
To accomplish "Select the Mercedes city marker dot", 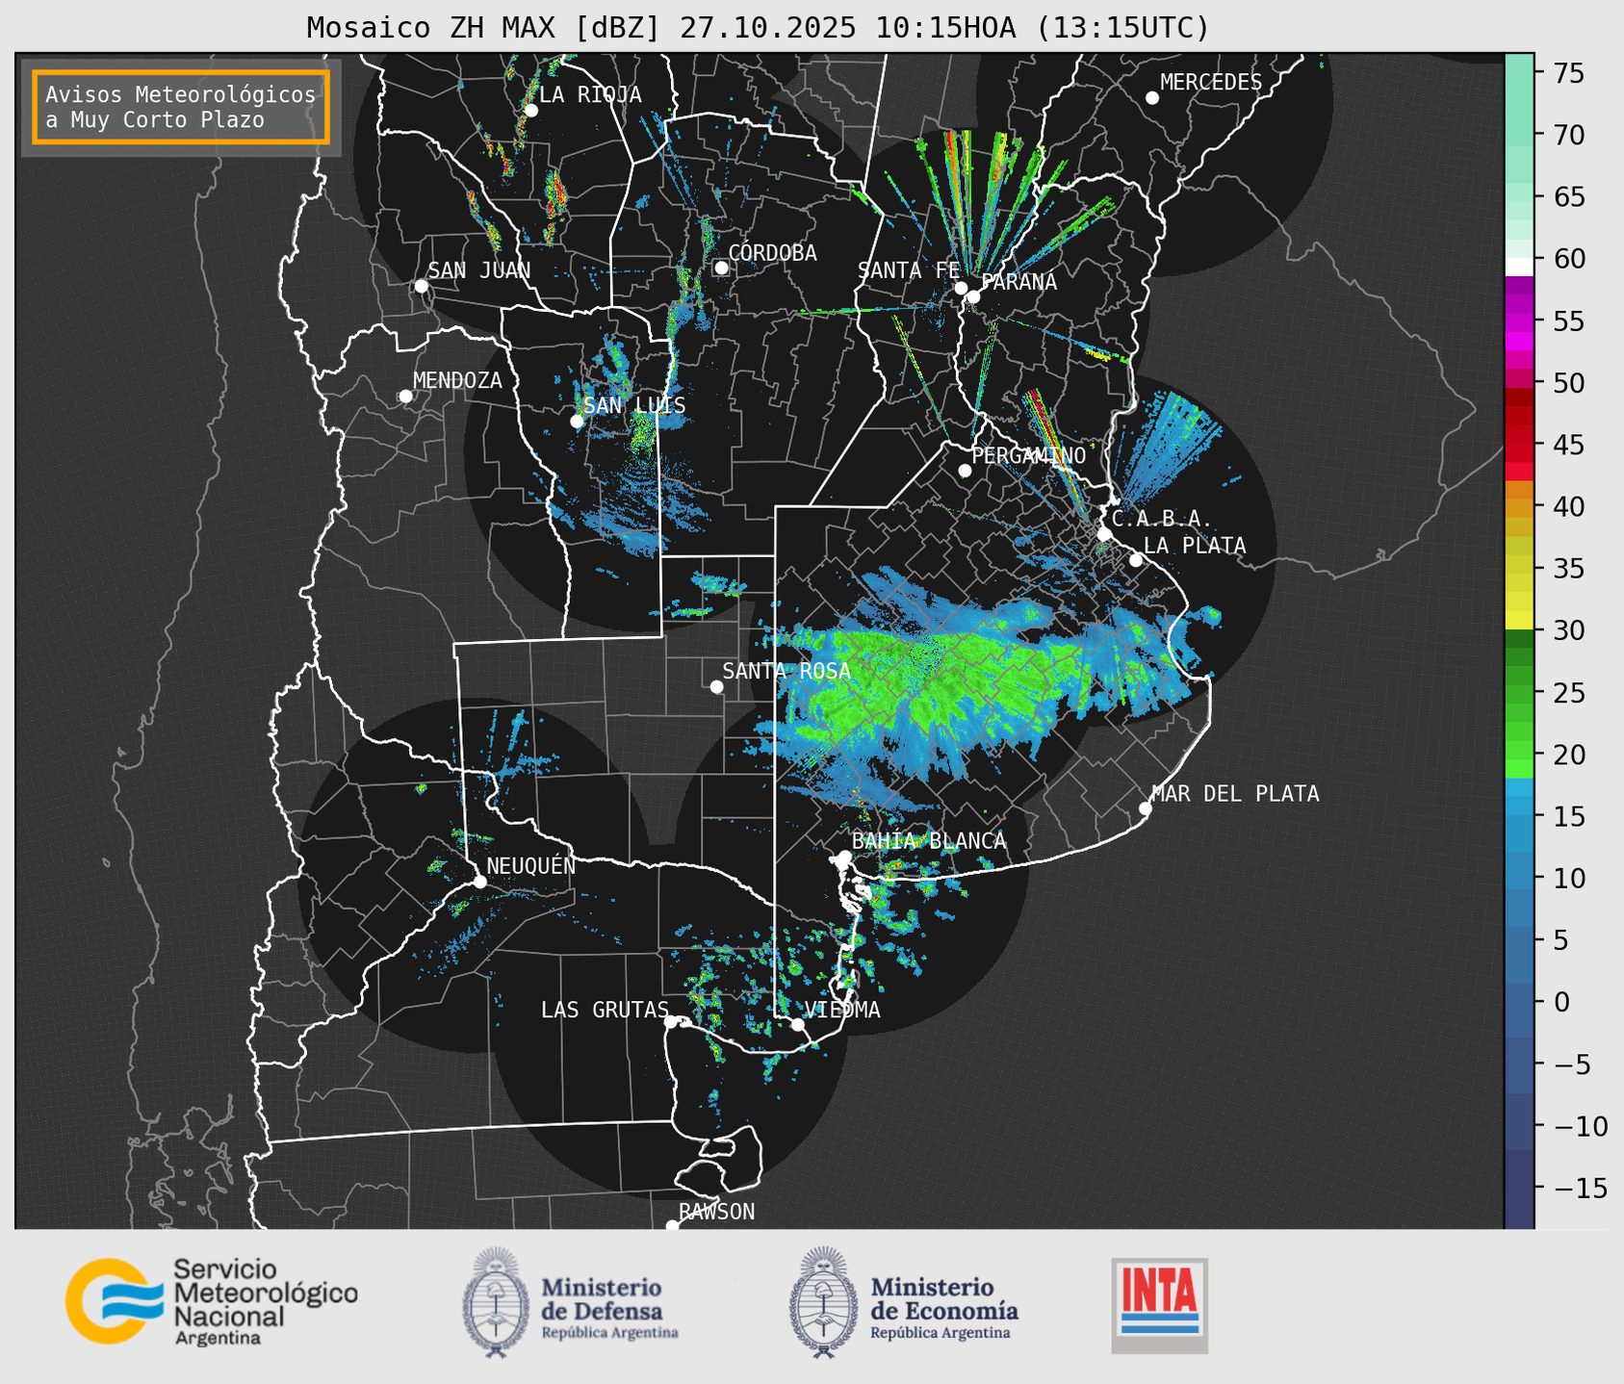I will pyautogui.click(x=1151, y=98).
